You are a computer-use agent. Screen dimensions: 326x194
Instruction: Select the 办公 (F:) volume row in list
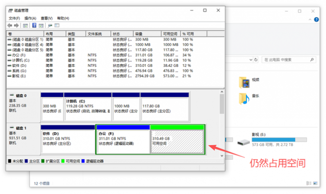(x=116, y=55)
